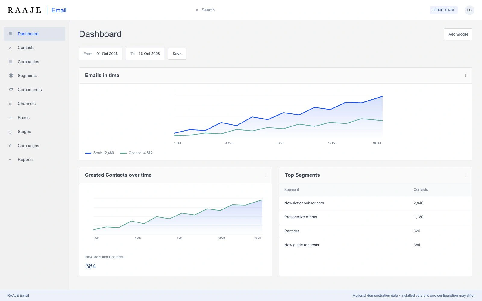Screen dimensions: 482x301
Task: Click the 2,940 contacts count cell
Action: (418, 203)
